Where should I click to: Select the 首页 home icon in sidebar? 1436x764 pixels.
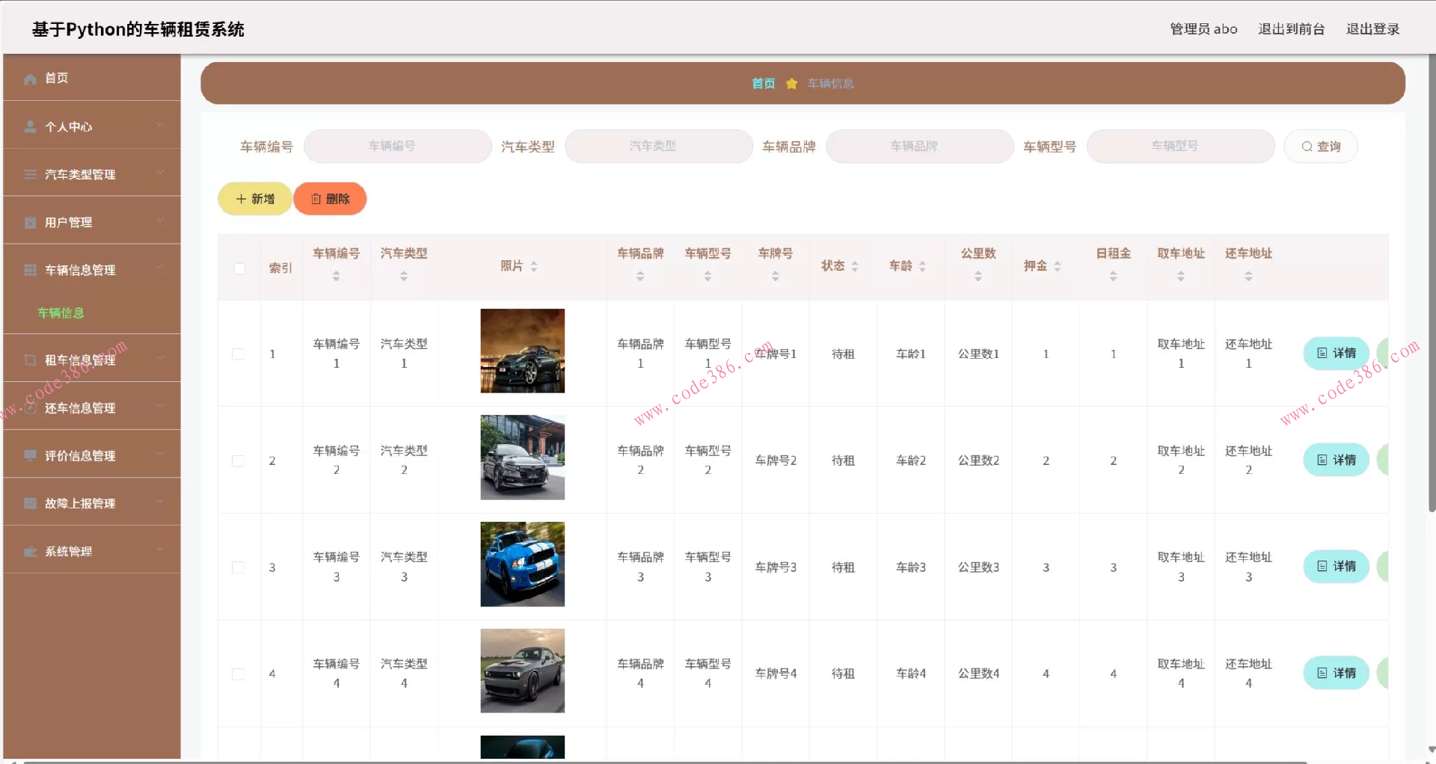(x=30, y=78)
